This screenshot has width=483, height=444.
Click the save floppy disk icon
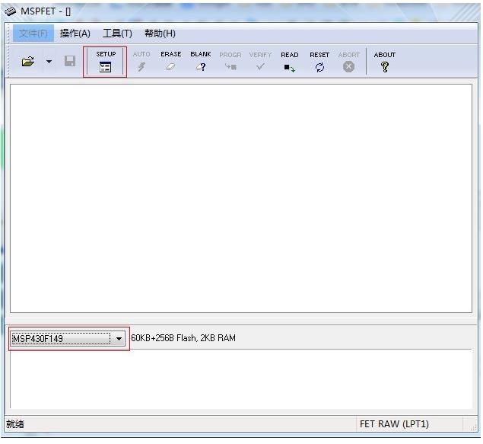70,61
